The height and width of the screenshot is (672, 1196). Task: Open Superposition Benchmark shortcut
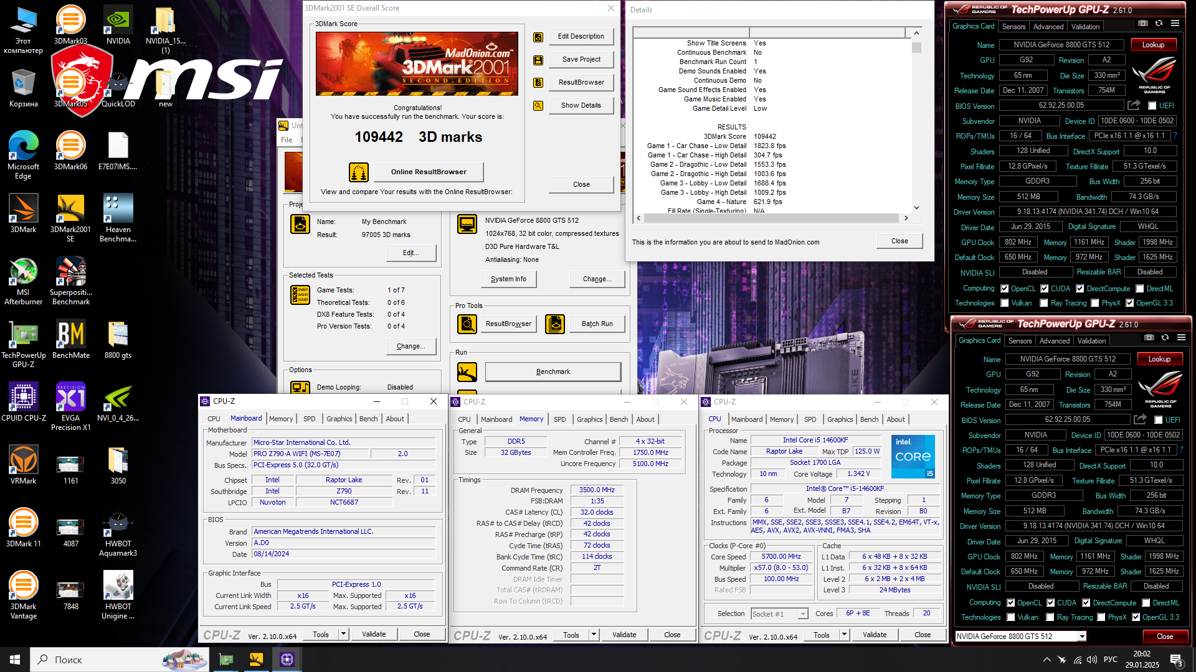[70, 281]
